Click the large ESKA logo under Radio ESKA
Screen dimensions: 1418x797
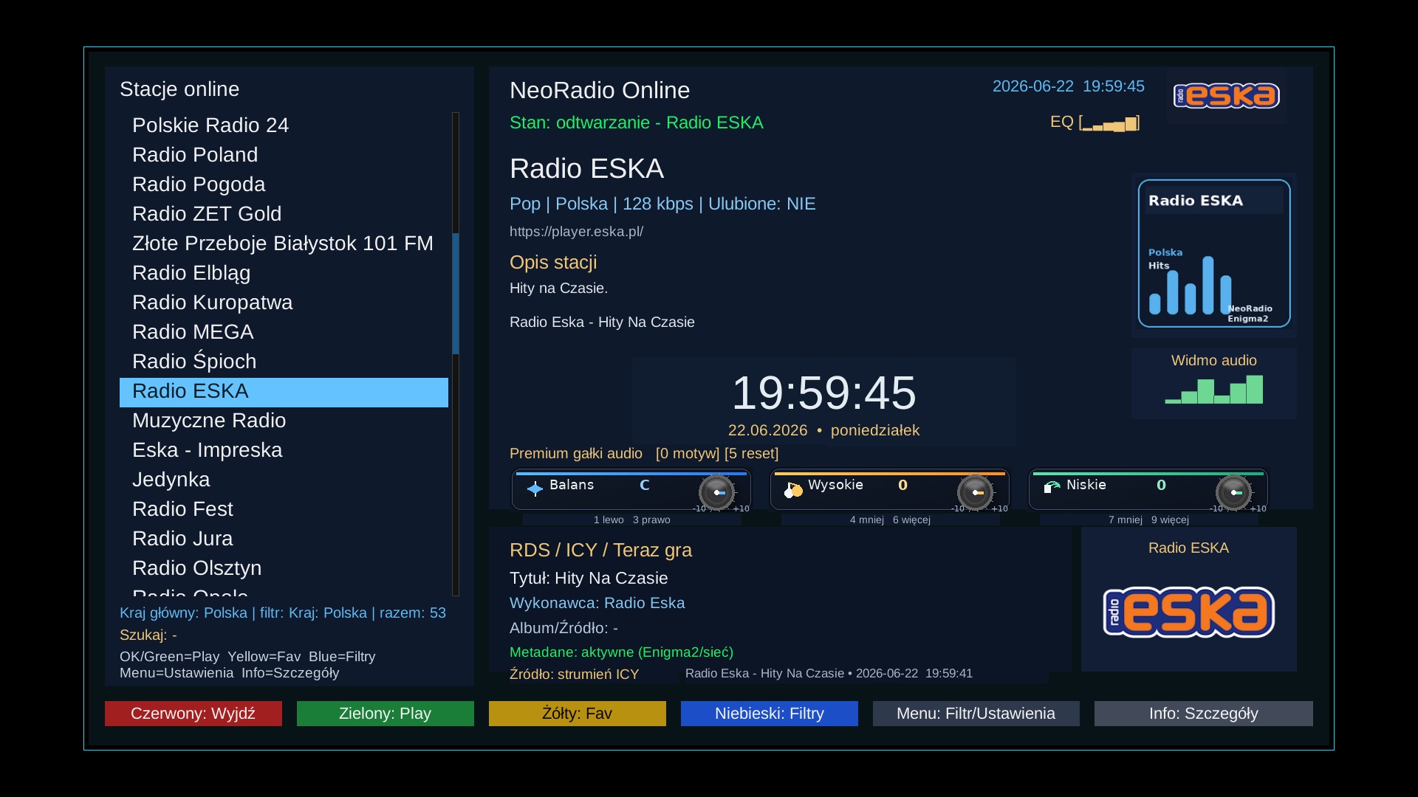click(1188, 612)
